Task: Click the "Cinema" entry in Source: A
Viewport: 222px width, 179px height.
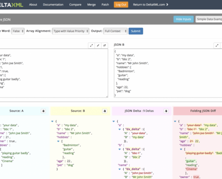Action: 7,161
